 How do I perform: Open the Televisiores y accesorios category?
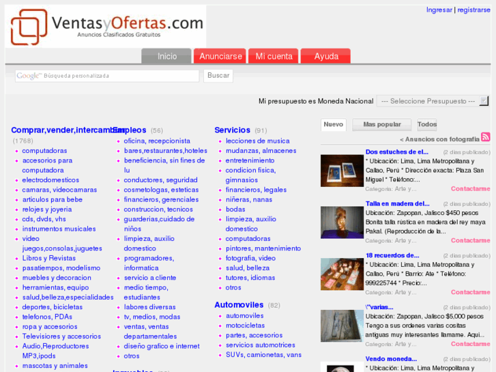[x=61, y=337]
